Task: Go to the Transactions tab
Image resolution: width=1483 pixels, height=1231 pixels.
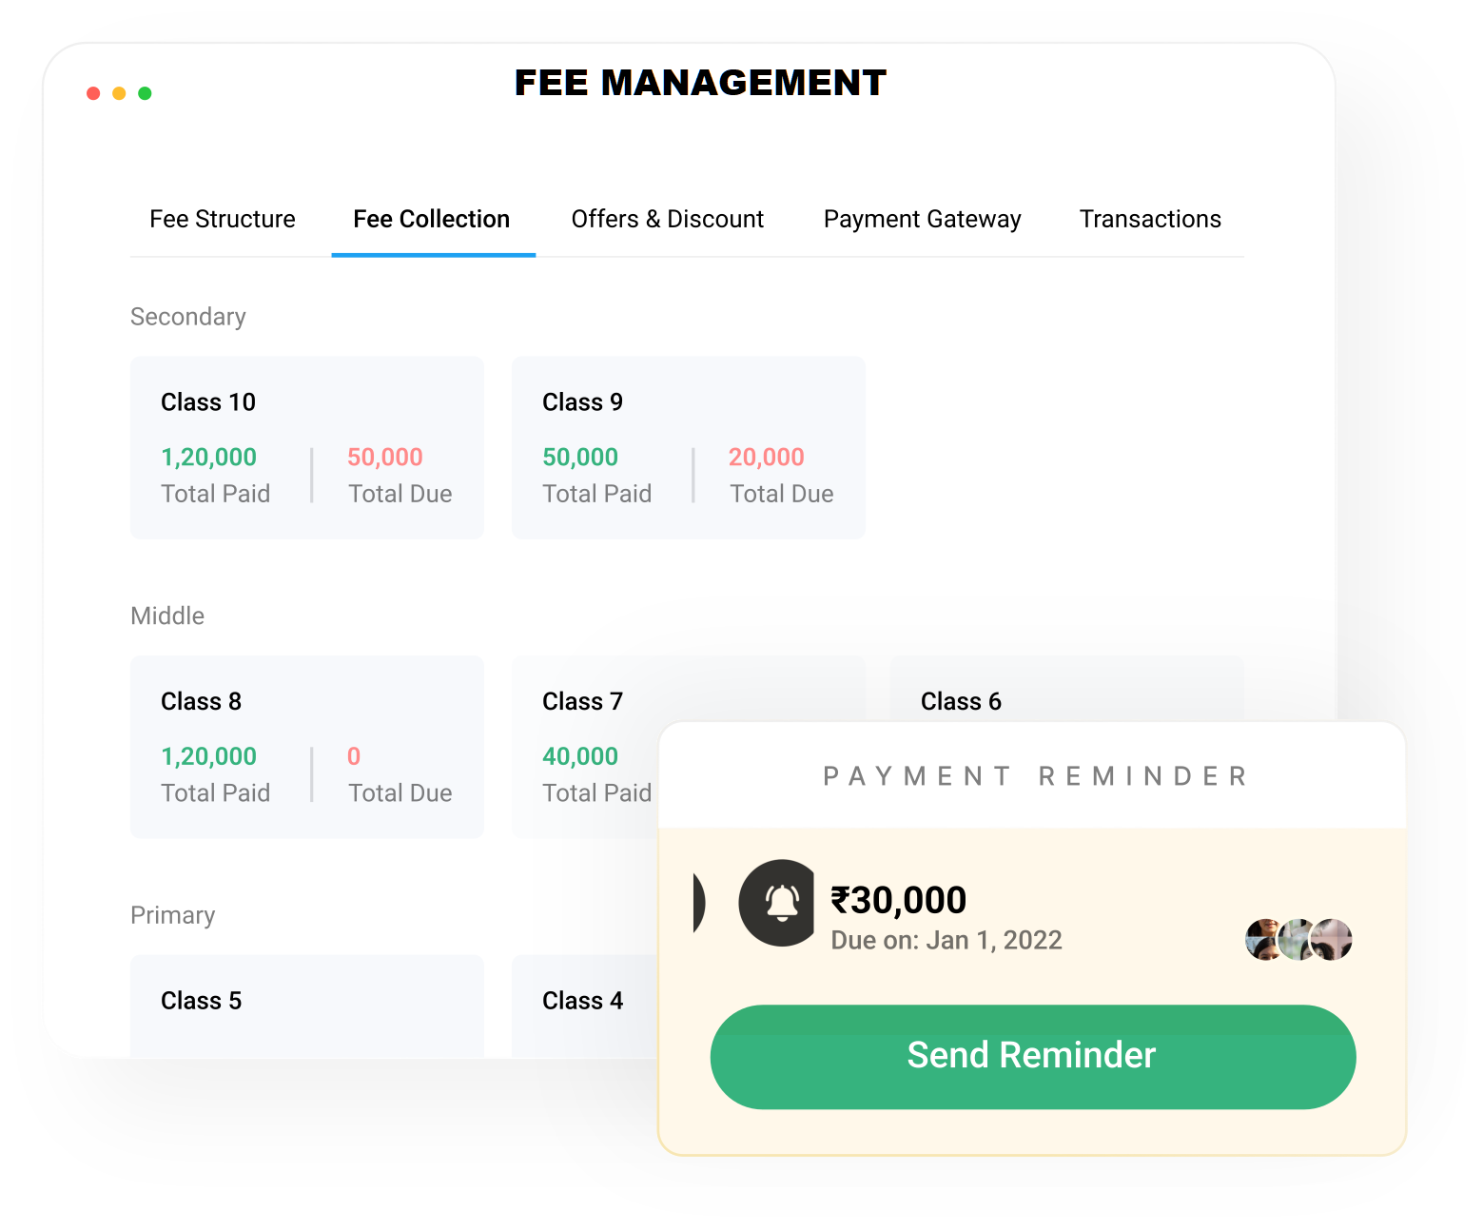Action: (x=1149, y=220)
